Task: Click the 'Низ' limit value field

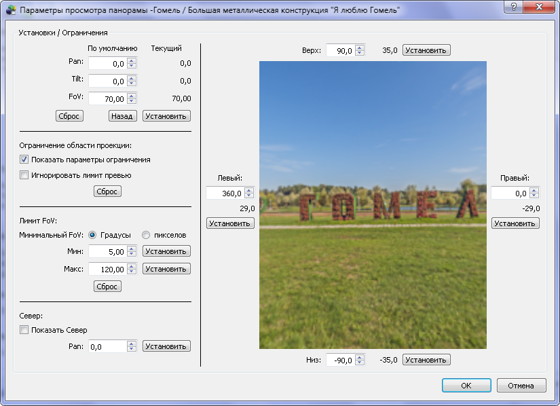Action: (x=341, y=360)
